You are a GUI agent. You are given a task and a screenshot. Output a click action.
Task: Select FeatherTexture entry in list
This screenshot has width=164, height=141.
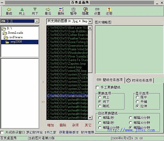(67, 38)
